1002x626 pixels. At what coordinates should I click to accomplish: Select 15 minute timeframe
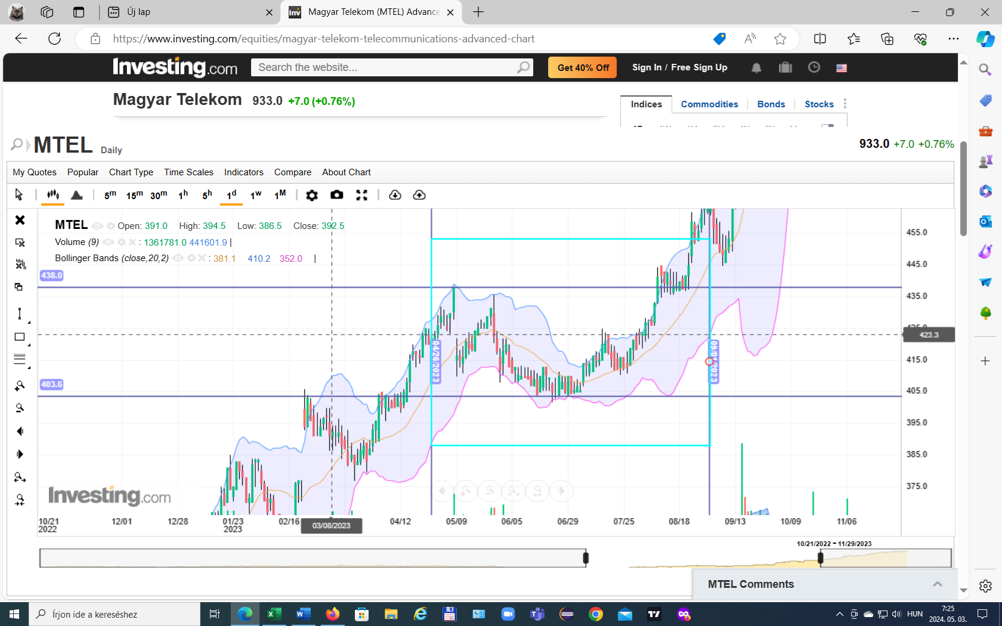[134, 194]
